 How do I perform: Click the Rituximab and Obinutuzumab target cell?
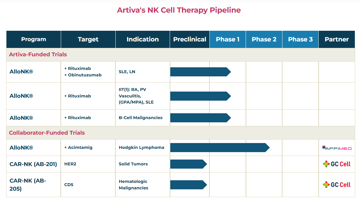click(83, 72)
